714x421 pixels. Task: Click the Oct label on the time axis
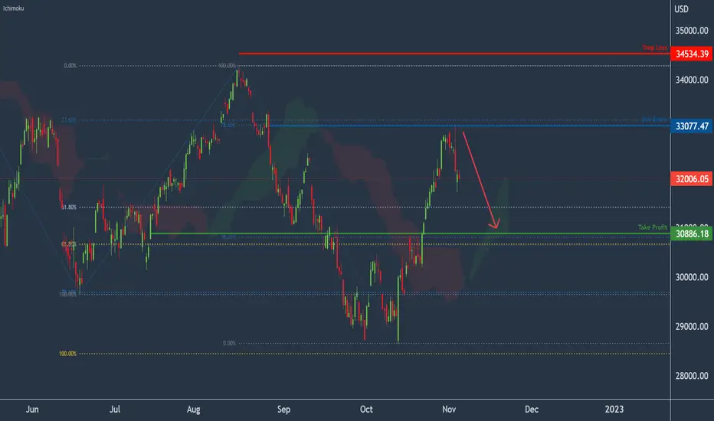(366, 410)
